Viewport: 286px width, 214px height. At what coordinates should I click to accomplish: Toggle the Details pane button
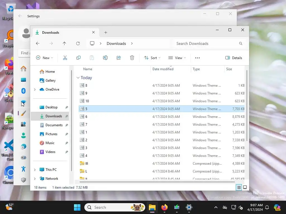pyautogui.click(x=234, y=58)
